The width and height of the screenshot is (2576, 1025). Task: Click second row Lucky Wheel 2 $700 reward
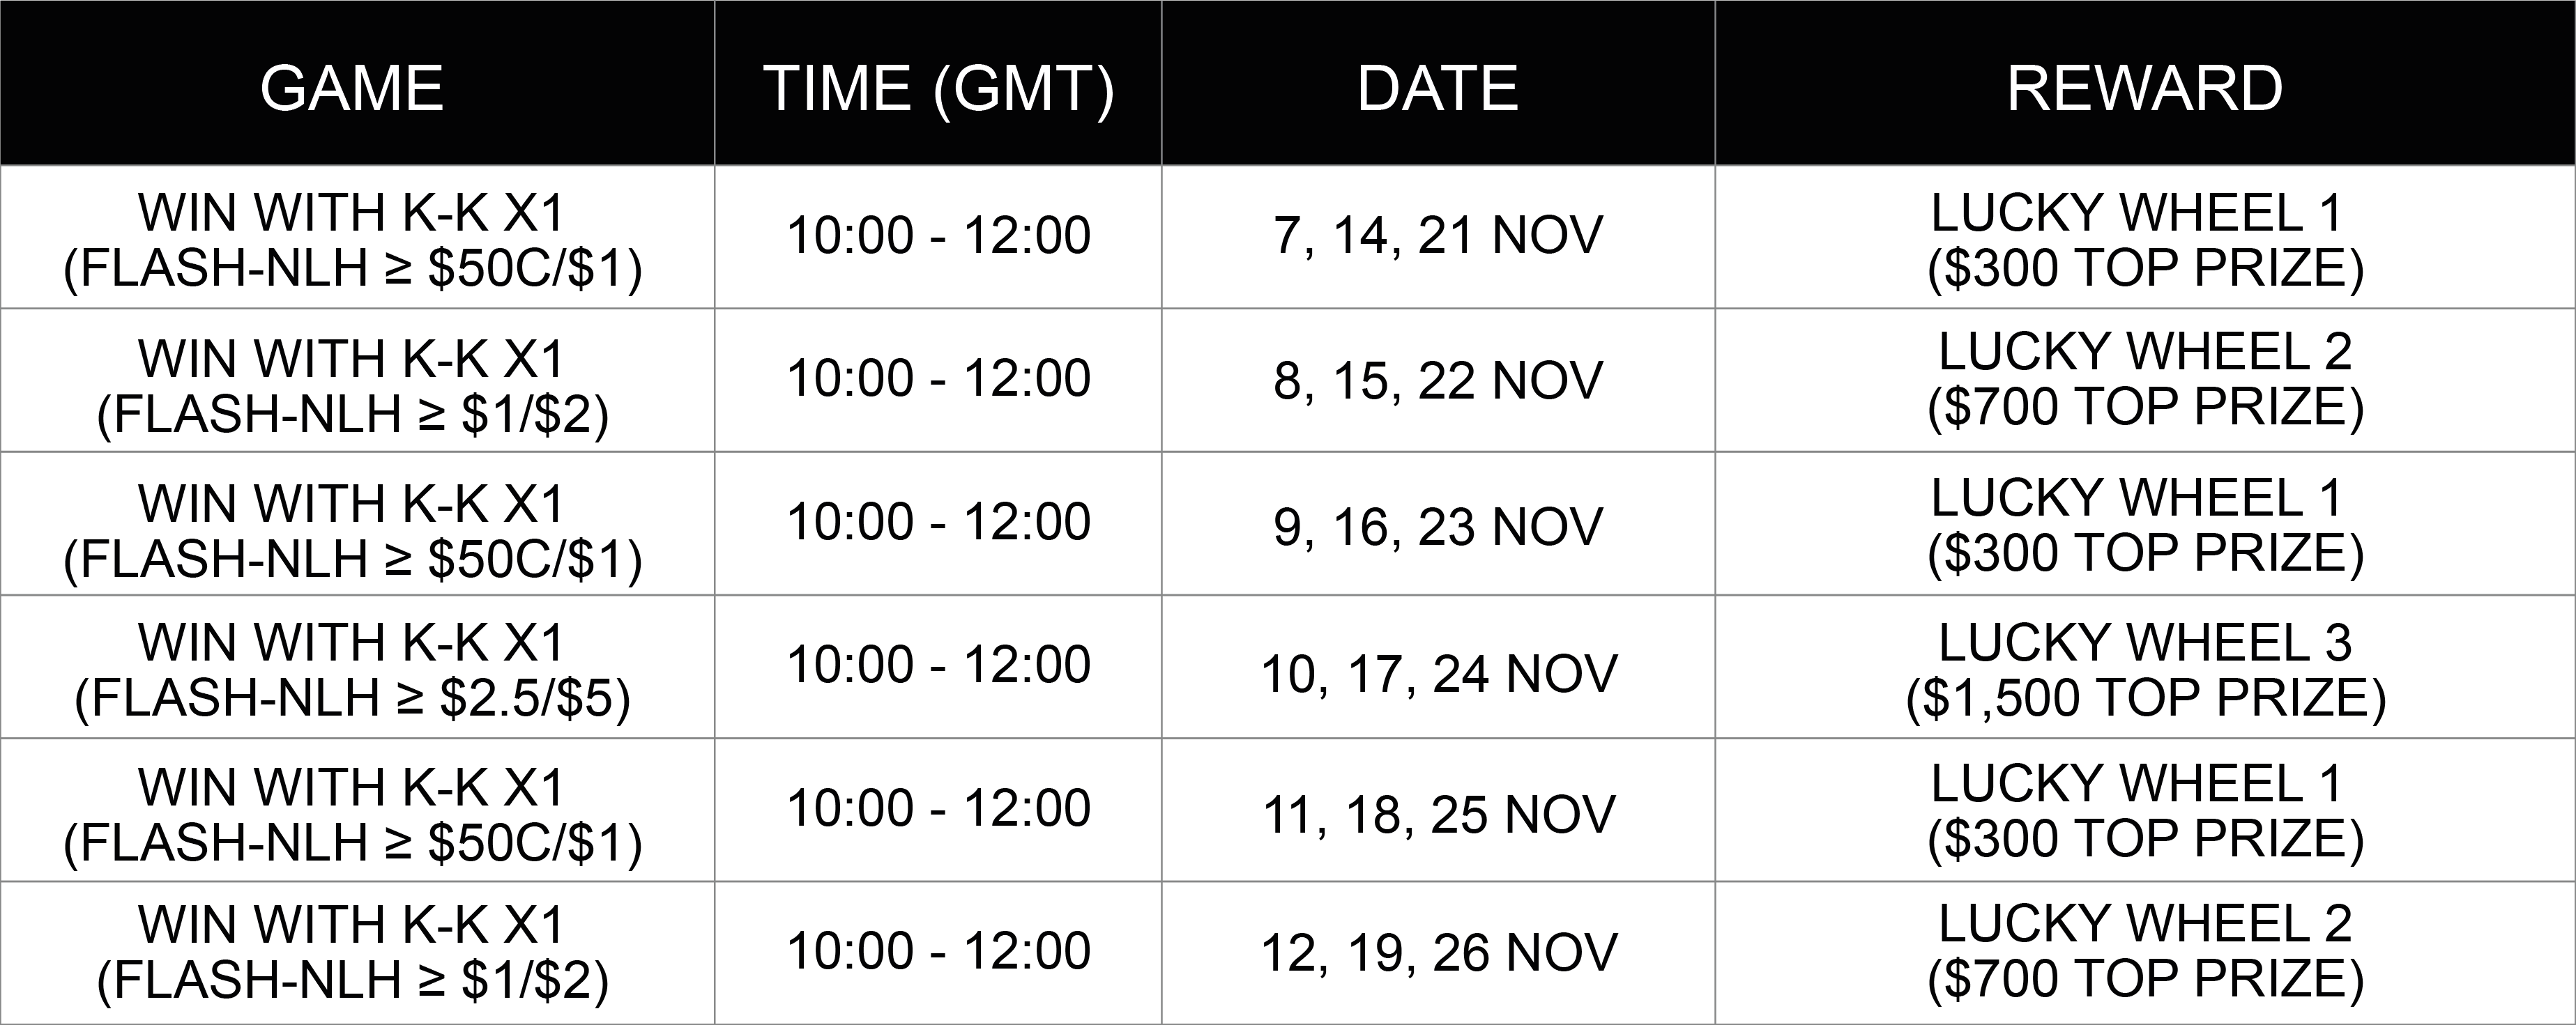pyautogui.click(x=2145, y=380)
